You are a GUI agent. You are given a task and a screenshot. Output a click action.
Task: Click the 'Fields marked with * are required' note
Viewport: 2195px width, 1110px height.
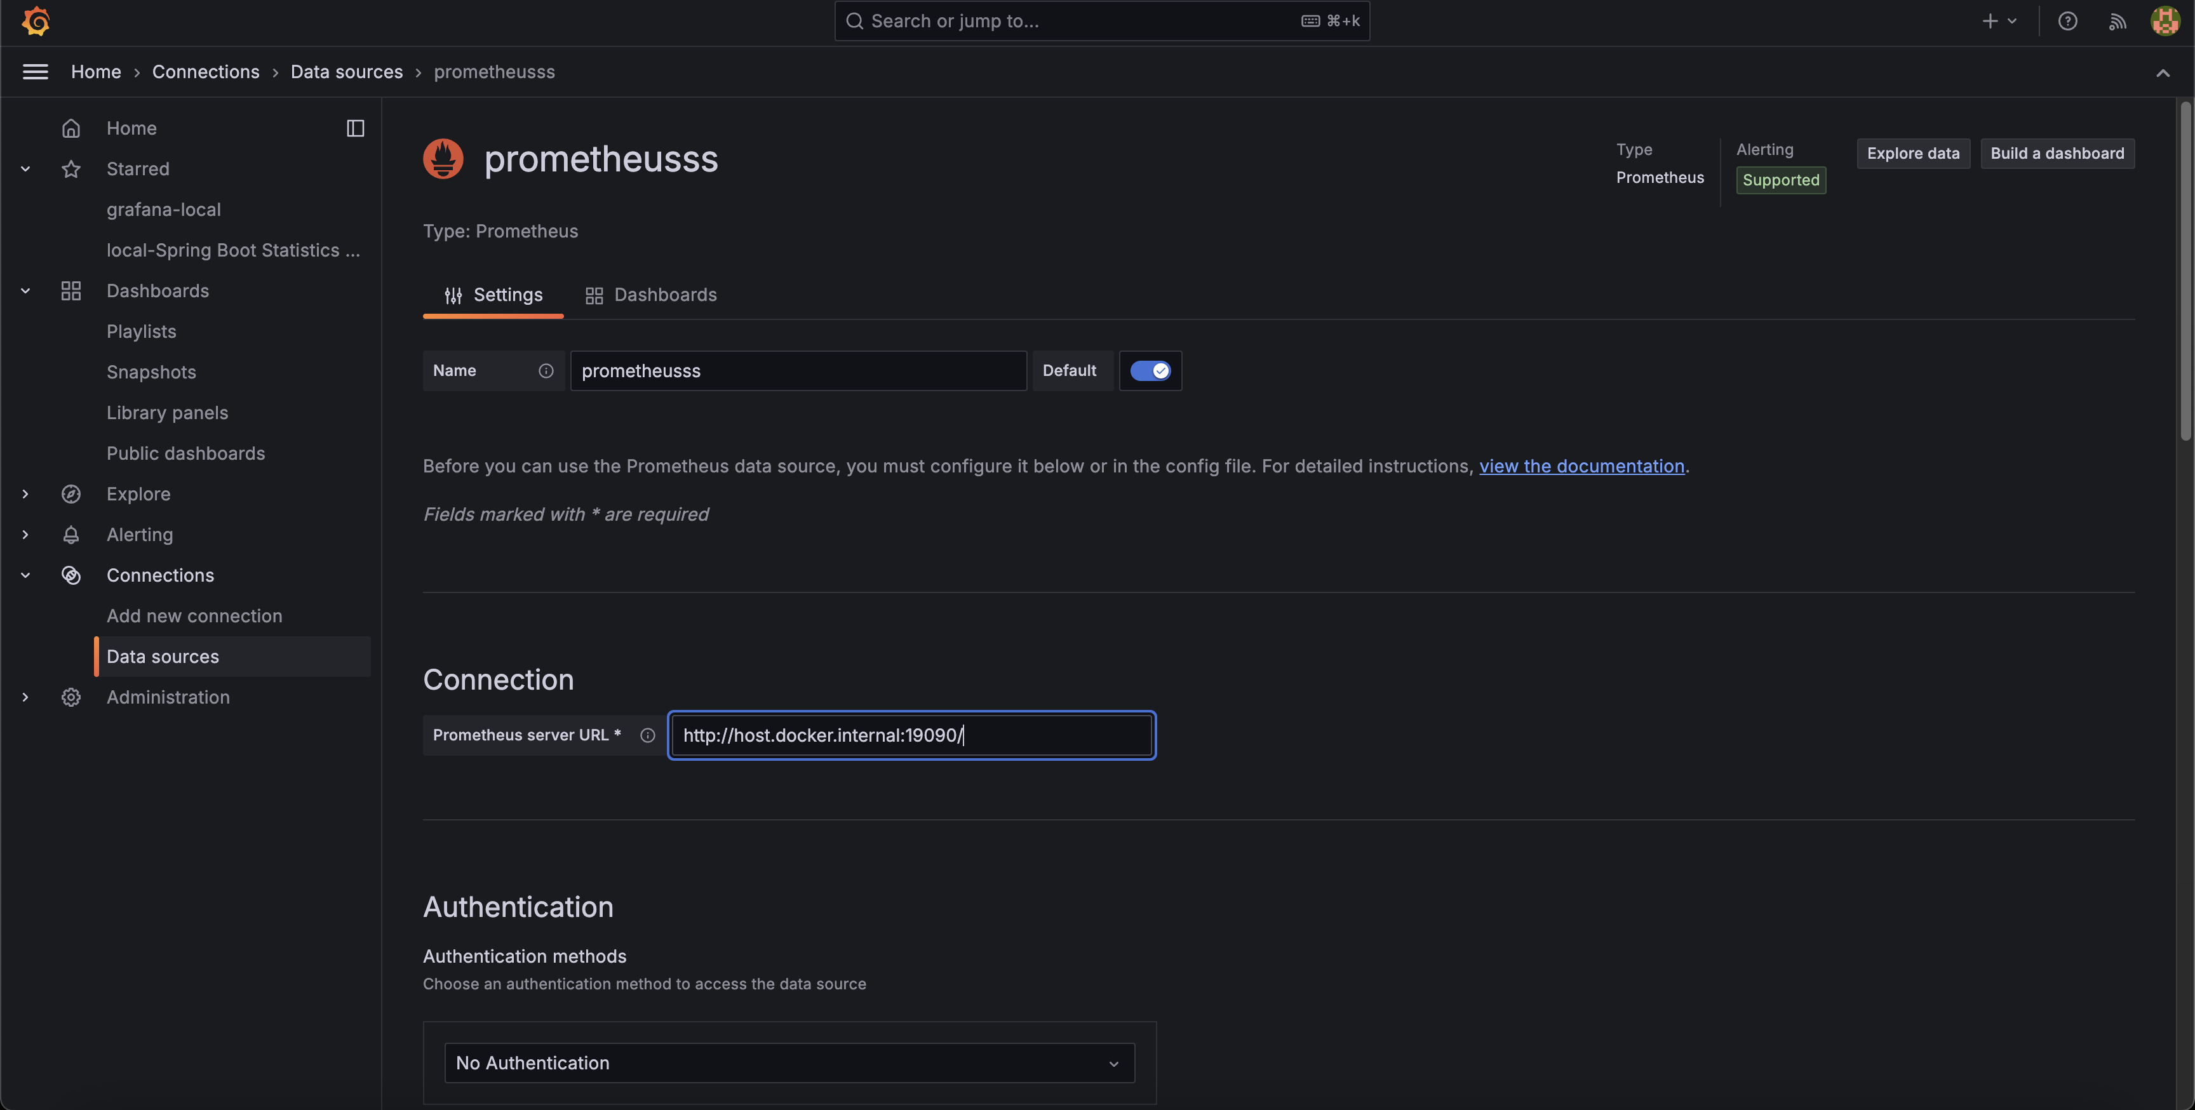click(566, 514)
